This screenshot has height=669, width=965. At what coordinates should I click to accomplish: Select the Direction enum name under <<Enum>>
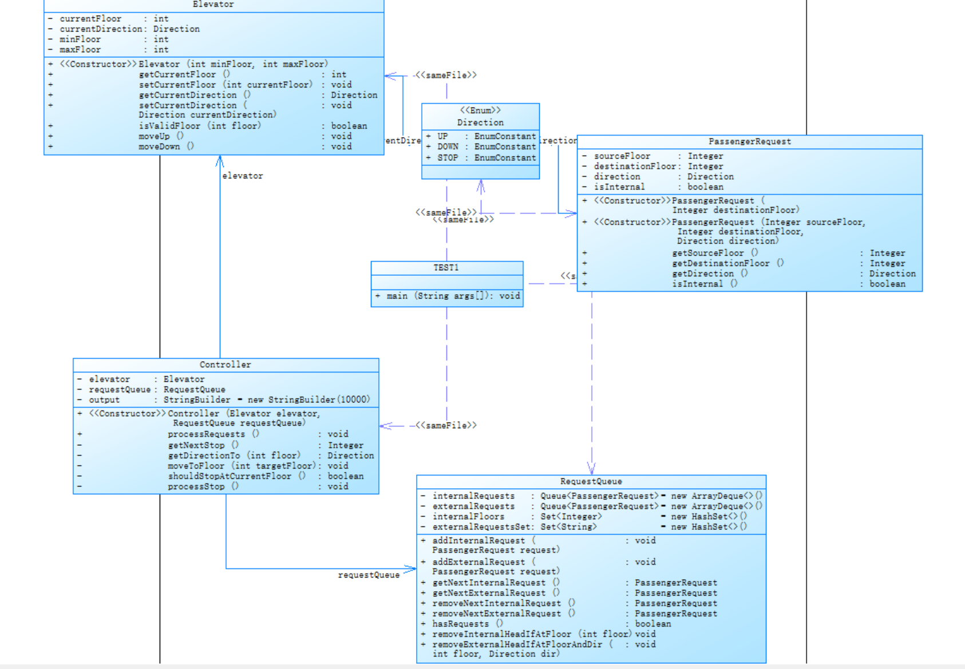click(x=480, y=122)
